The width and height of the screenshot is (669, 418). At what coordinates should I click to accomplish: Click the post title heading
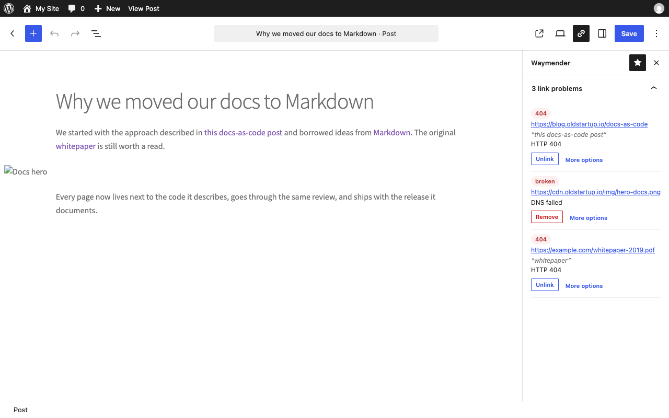tap(215, 101)
